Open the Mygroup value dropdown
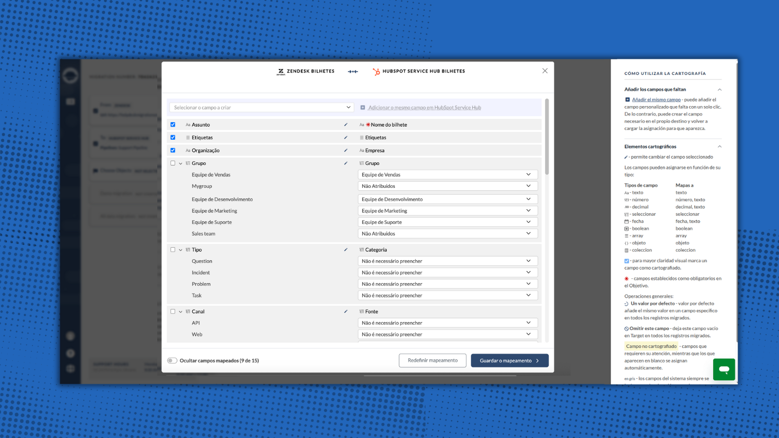This screenshot has height=438, width=779. click(447, 186)
